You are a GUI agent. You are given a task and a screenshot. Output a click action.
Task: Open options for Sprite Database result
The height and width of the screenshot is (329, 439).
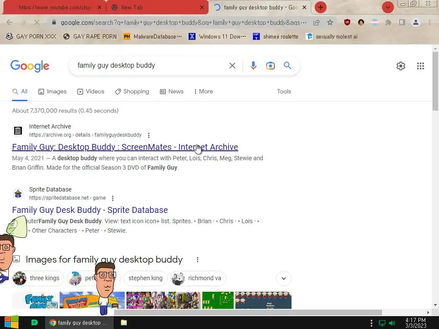pyautogui.click(x=113, y=198)
